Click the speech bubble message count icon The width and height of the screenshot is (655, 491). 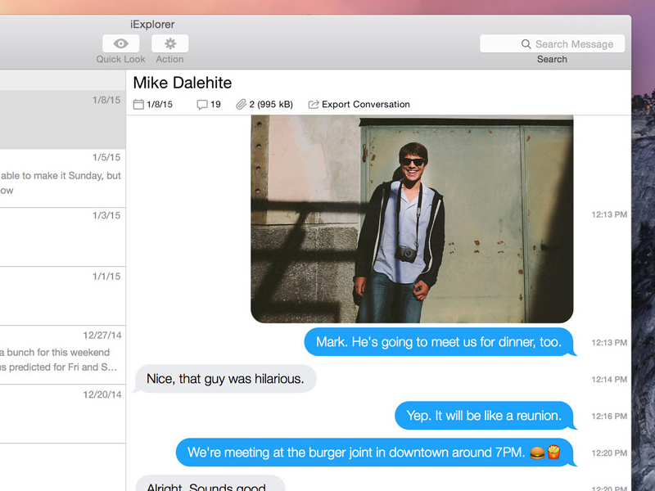click(x=202, y=105)
